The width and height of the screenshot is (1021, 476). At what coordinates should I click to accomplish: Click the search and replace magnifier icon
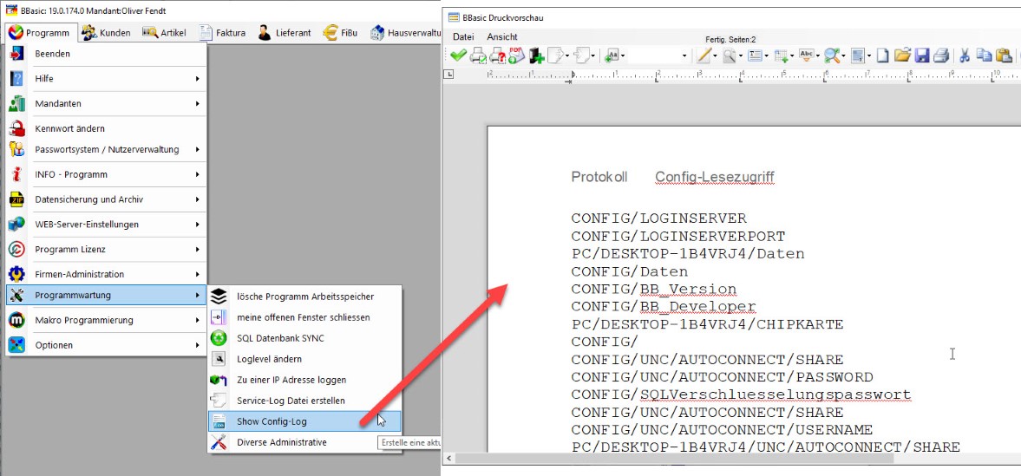(832, 56)
